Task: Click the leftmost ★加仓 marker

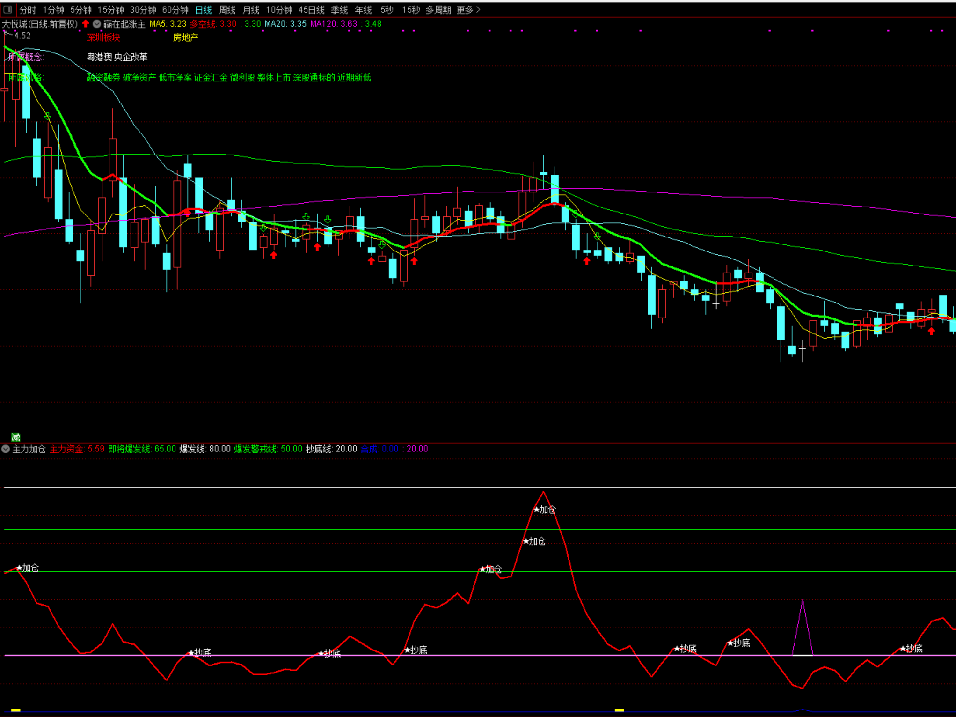Action: pos(28,568)
